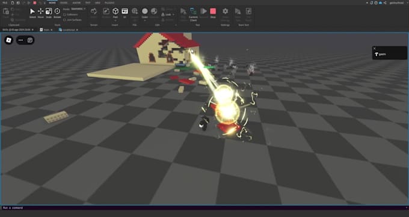Activate the Rotate tool
The width and height of the screenshot is (409, 217).
(x=57, y=13)
